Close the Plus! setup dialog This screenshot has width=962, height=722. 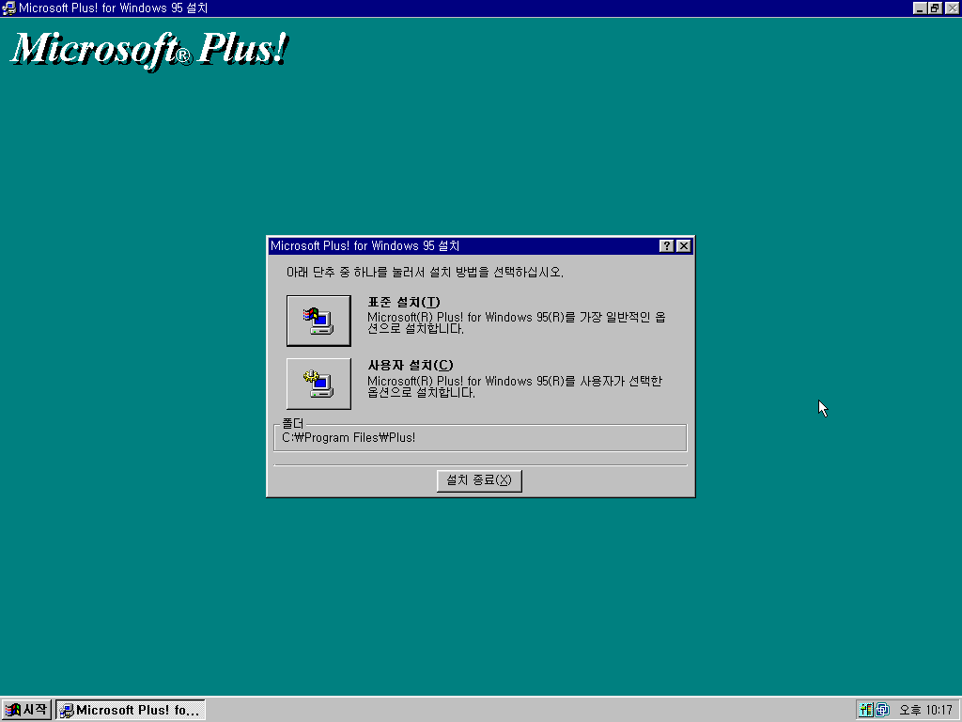684,246
